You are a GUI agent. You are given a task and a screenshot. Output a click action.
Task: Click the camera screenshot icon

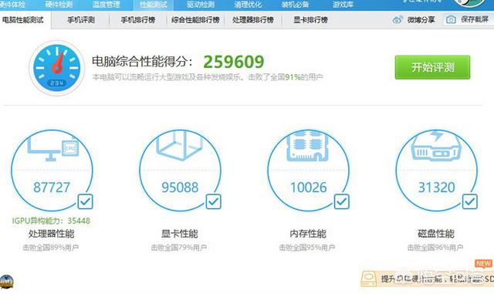451,19
